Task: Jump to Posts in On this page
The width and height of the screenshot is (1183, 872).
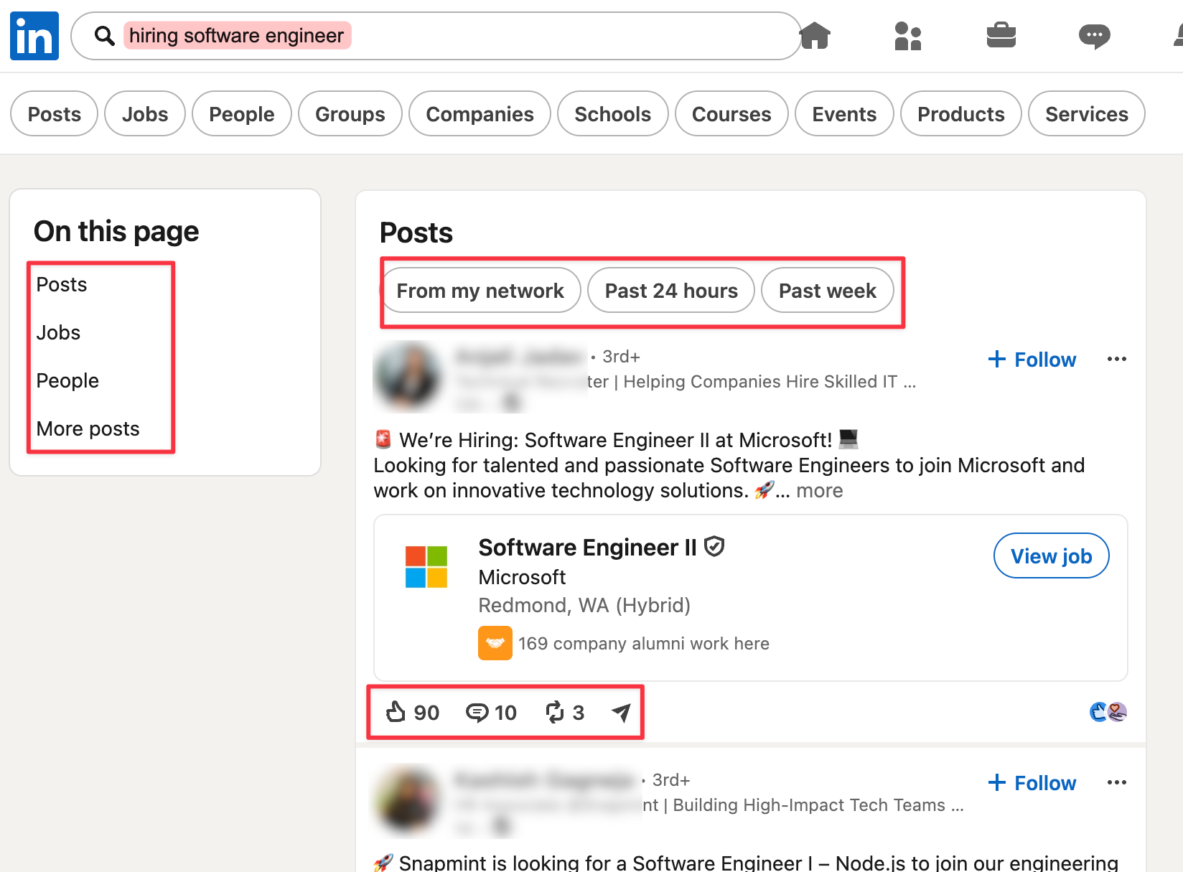Action: (x=62, y=284)
